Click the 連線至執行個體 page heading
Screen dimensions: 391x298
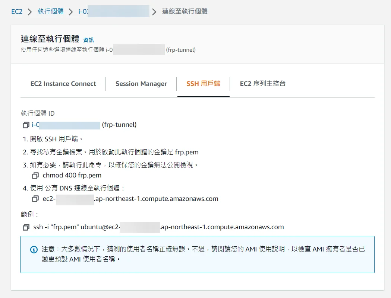[50, 39]
